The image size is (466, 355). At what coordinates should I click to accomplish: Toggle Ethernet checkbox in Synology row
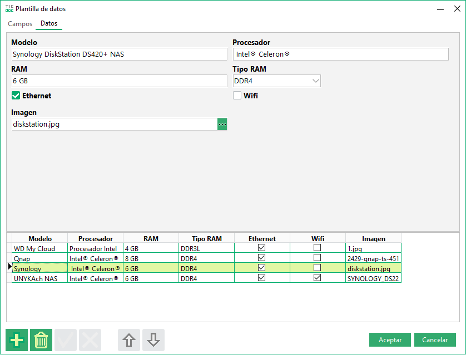click(x=261, y=268)
